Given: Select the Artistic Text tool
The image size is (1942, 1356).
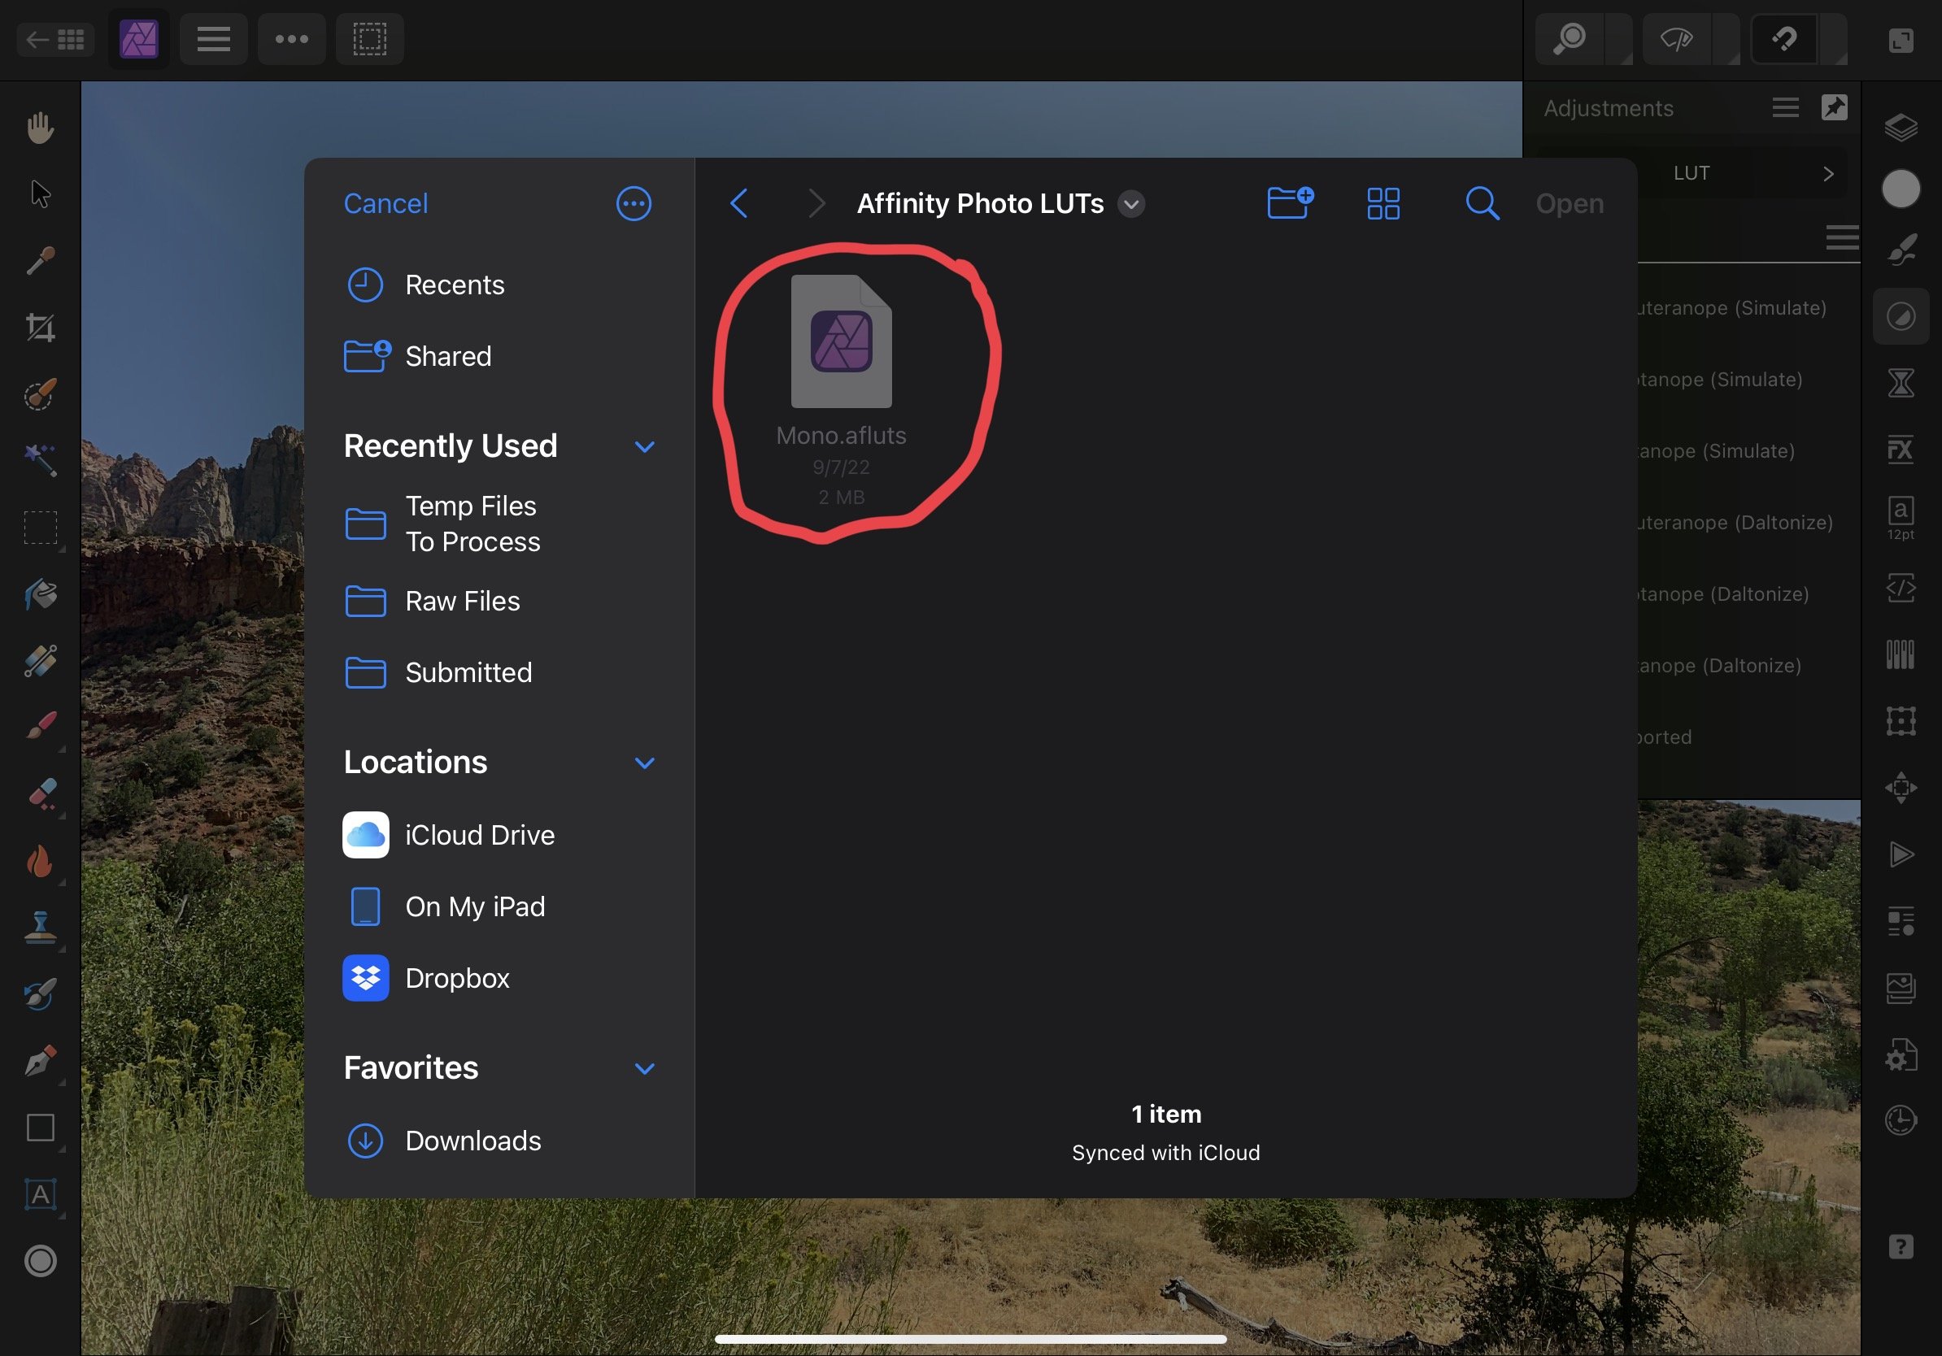Looking at the screenshot, I should 40,1194.
